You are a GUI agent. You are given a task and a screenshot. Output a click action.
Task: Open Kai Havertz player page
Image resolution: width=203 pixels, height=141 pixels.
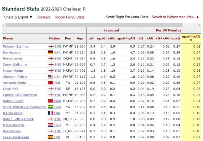[12, 53]
